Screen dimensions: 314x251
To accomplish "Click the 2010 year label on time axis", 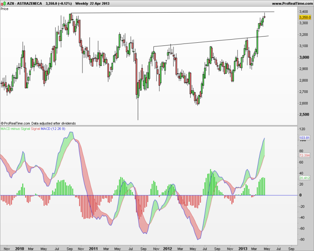I will click(20, 249).
